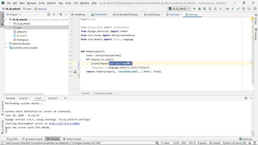This screenshot has height=145, width=258.
Task: Switch to the Local (2) terminal tab
Action: click(23, 98)
